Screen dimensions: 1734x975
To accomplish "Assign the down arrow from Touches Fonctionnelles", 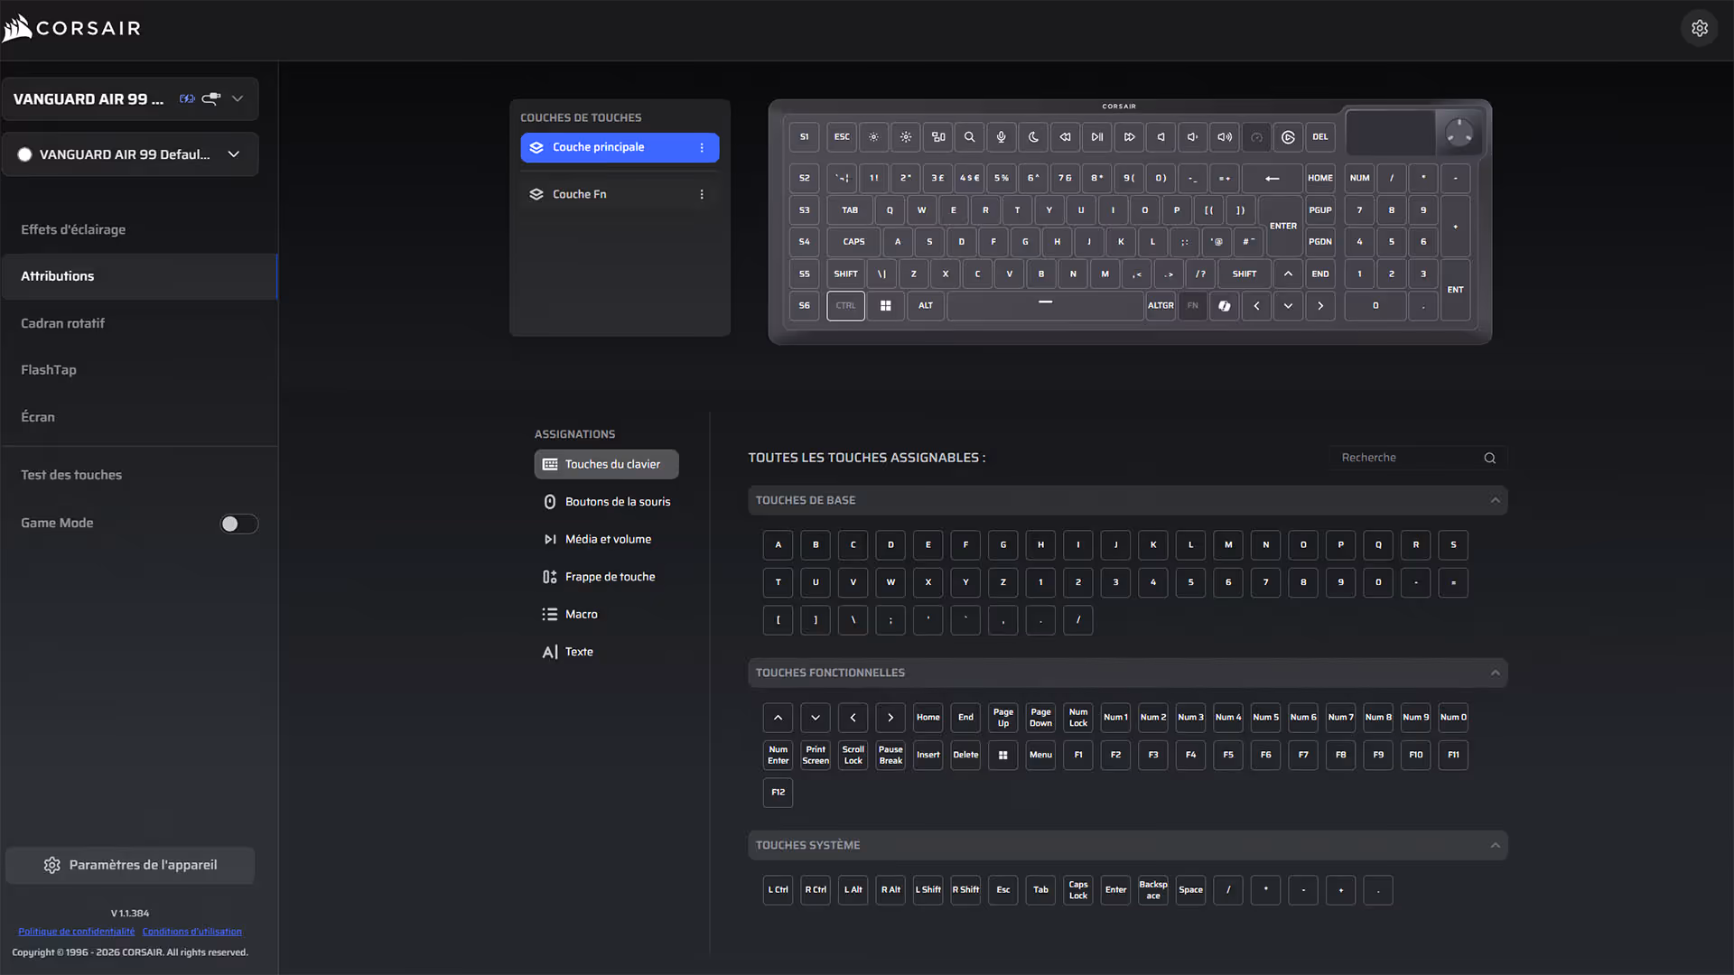I will coord(816,718).
